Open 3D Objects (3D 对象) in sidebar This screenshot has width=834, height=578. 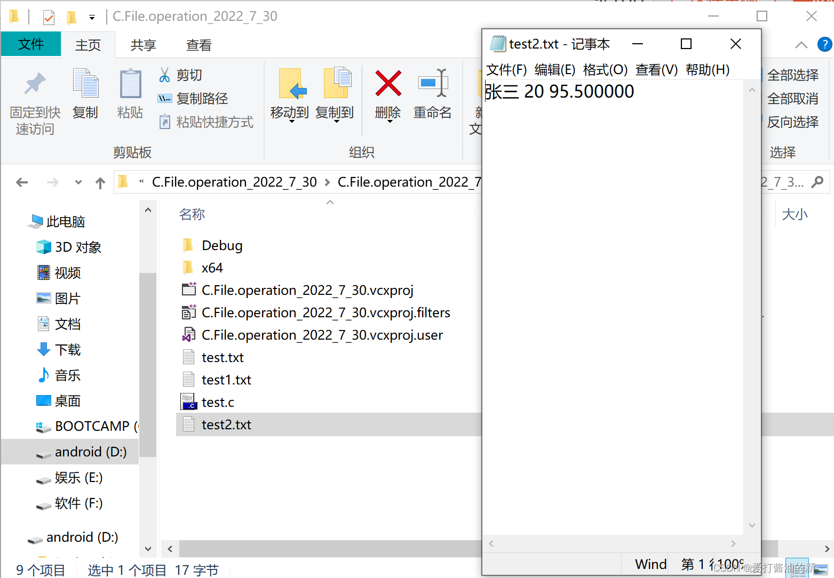[x=69, y=247]
